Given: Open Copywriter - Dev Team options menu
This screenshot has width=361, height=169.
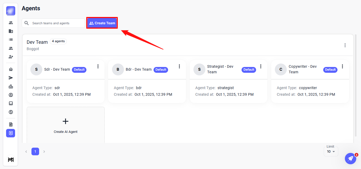Looking at the screenshot, I should [x=343, y=66].
